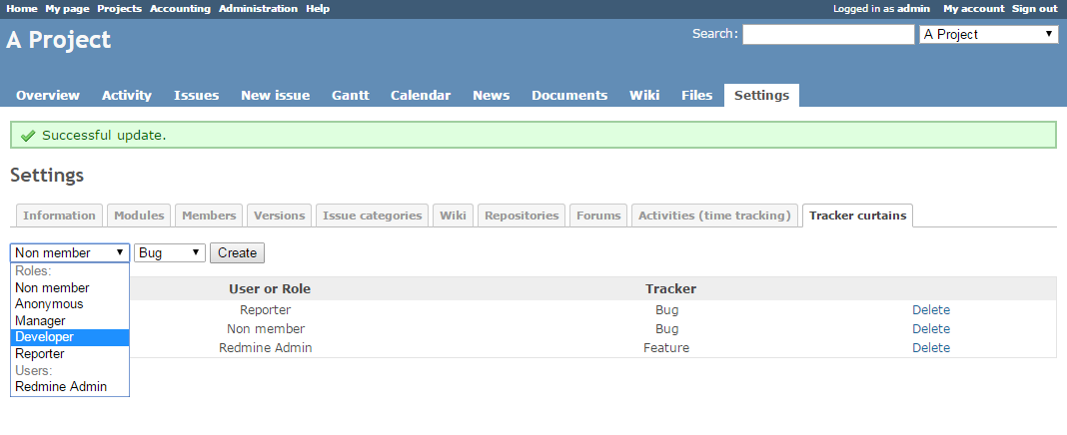The image size is (1067, 435).
Task: Go to Activities (time tracking) tab
Action: coord(716,216)
